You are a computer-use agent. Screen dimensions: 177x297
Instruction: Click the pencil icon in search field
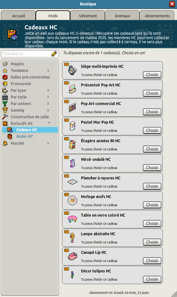pos(54,54)
